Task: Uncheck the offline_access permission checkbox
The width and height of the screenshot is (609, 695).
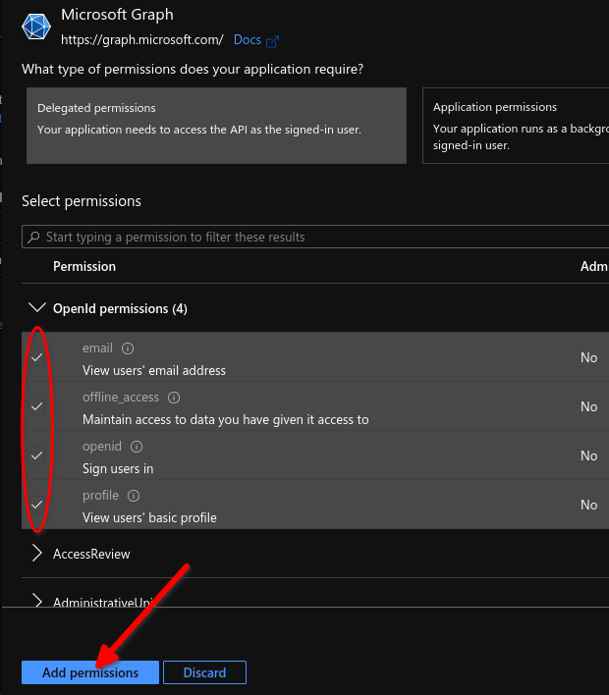Action: (x=37, y=406)
